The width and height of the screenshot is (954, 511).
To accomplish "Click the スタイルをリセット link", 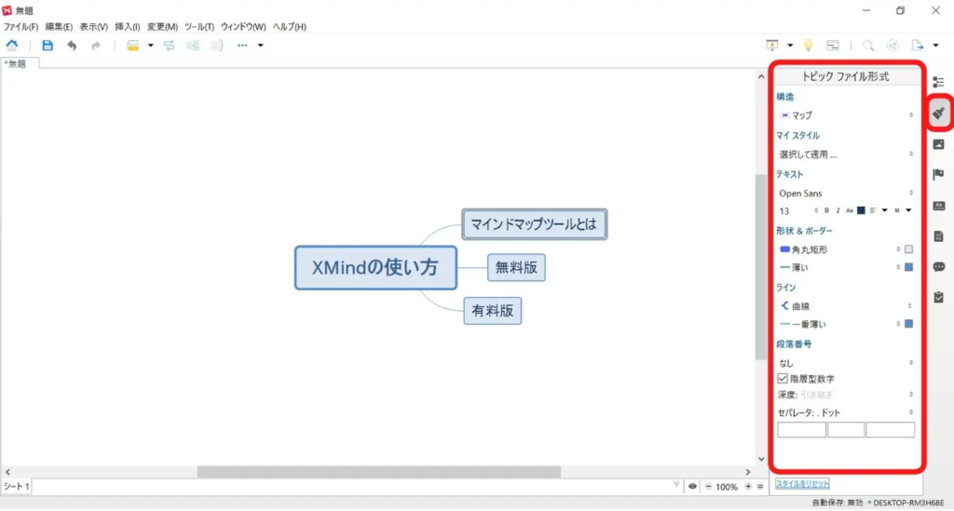I will 802,484.
